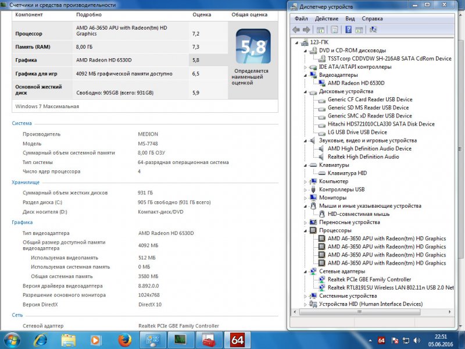
Task: Open Firefox from the taskbar
Action: [123, 339]
